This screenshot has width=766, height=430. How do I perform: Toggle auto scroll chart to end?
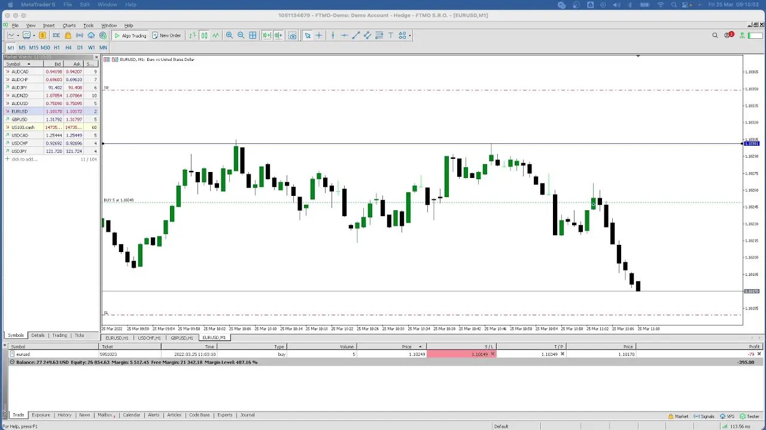pos(267,35)
